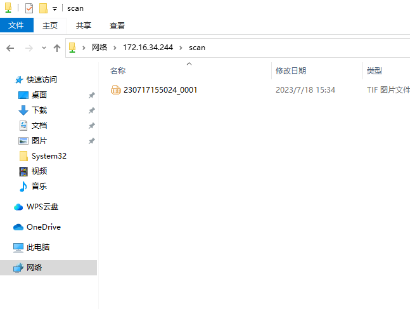Click the 下载 download arrow icon
Viewport: 410px width, 309px height.
23,110
